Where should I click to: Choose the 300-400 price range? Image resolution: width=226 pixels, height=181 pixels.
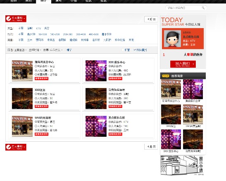(81, 34)
